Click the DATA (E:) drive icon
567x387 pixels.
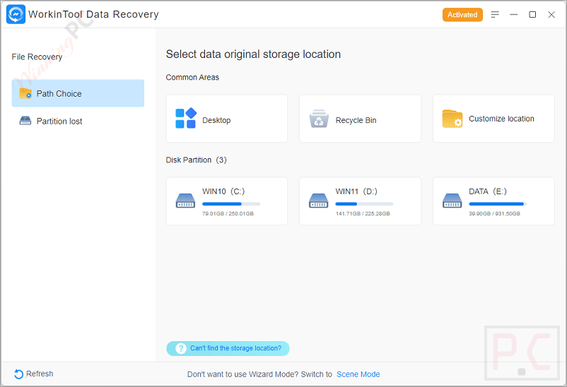coord(452,201)
